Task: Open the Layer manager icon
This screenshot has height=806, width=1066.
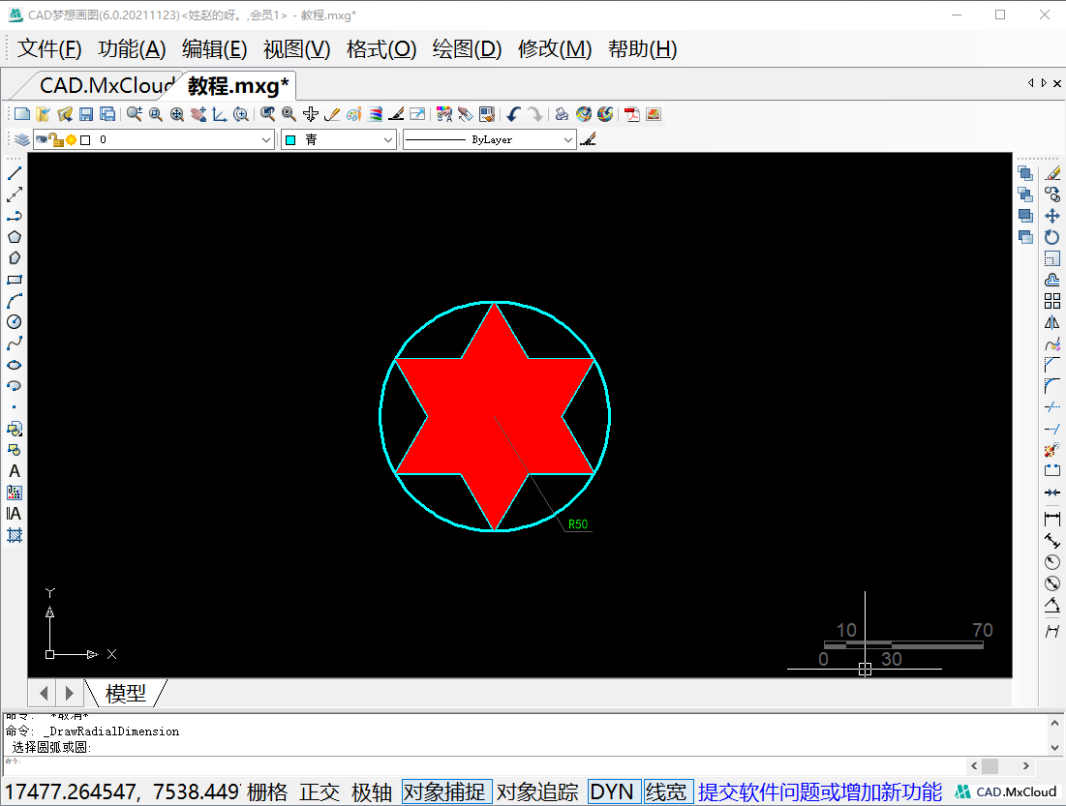Action: point(22,140)
